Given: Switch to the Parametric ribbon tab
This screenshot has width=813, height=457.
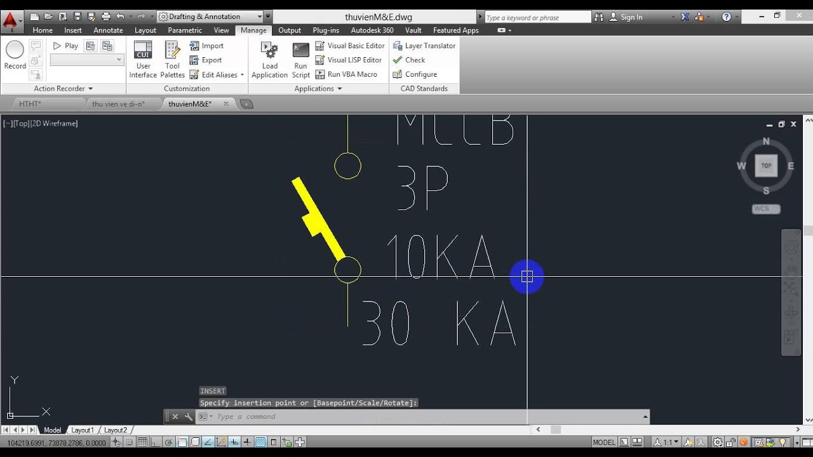Looking at the screenshot, I should tap(185, 30).
